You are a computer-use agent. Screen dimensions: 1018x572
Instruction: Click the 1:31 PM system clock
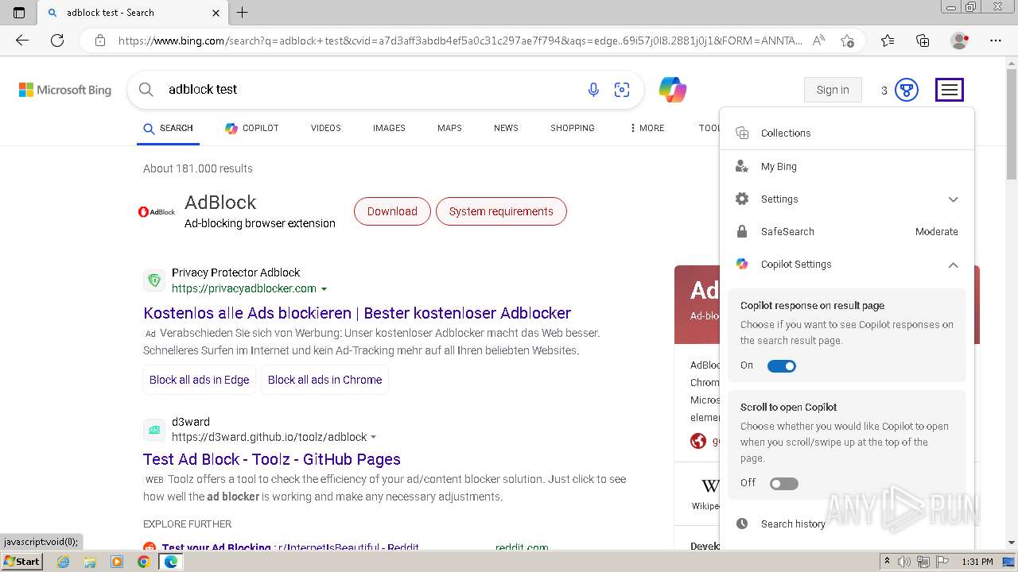click(x=977, y=562)
